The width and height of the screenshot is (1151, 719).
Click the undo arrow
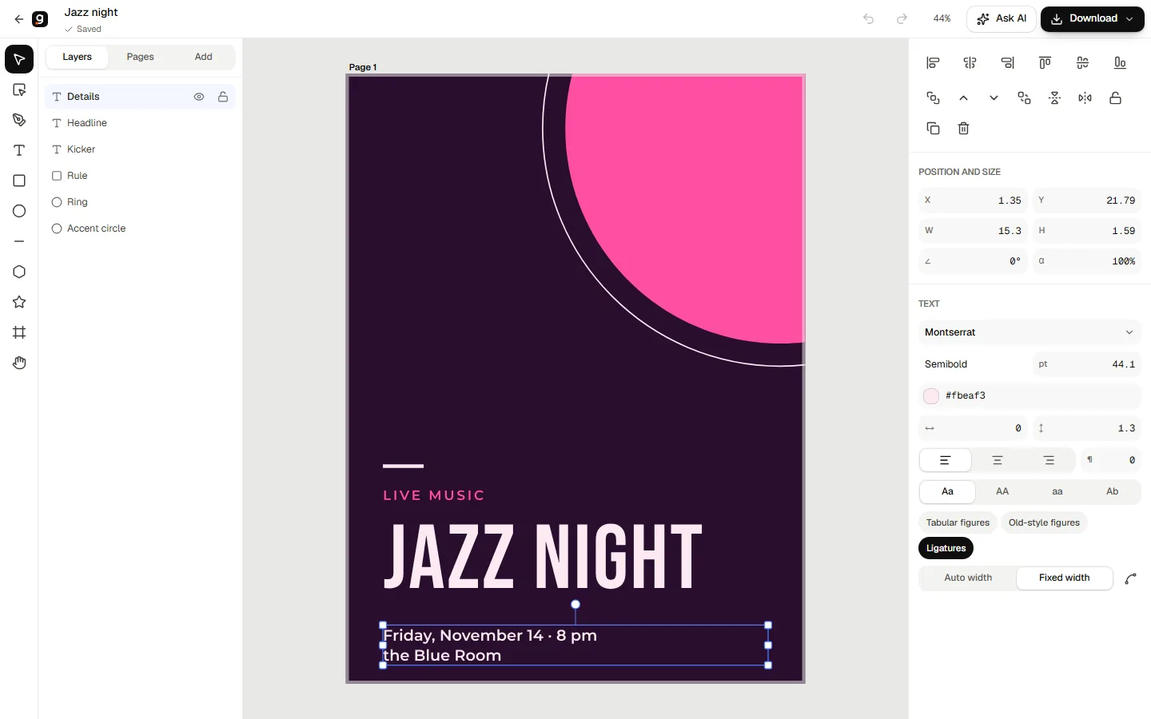click(x=869, y=19)
